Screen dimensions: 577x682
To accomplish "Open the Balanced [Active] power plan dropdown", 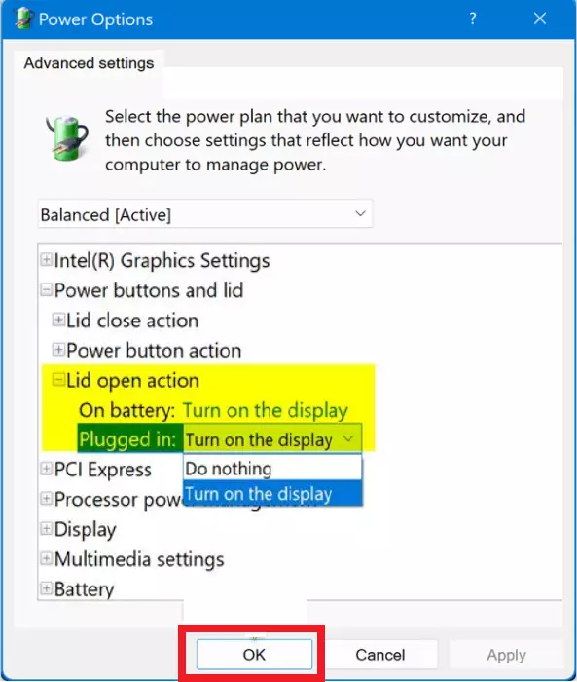I will pyautogui.click(x=205, y=214).
